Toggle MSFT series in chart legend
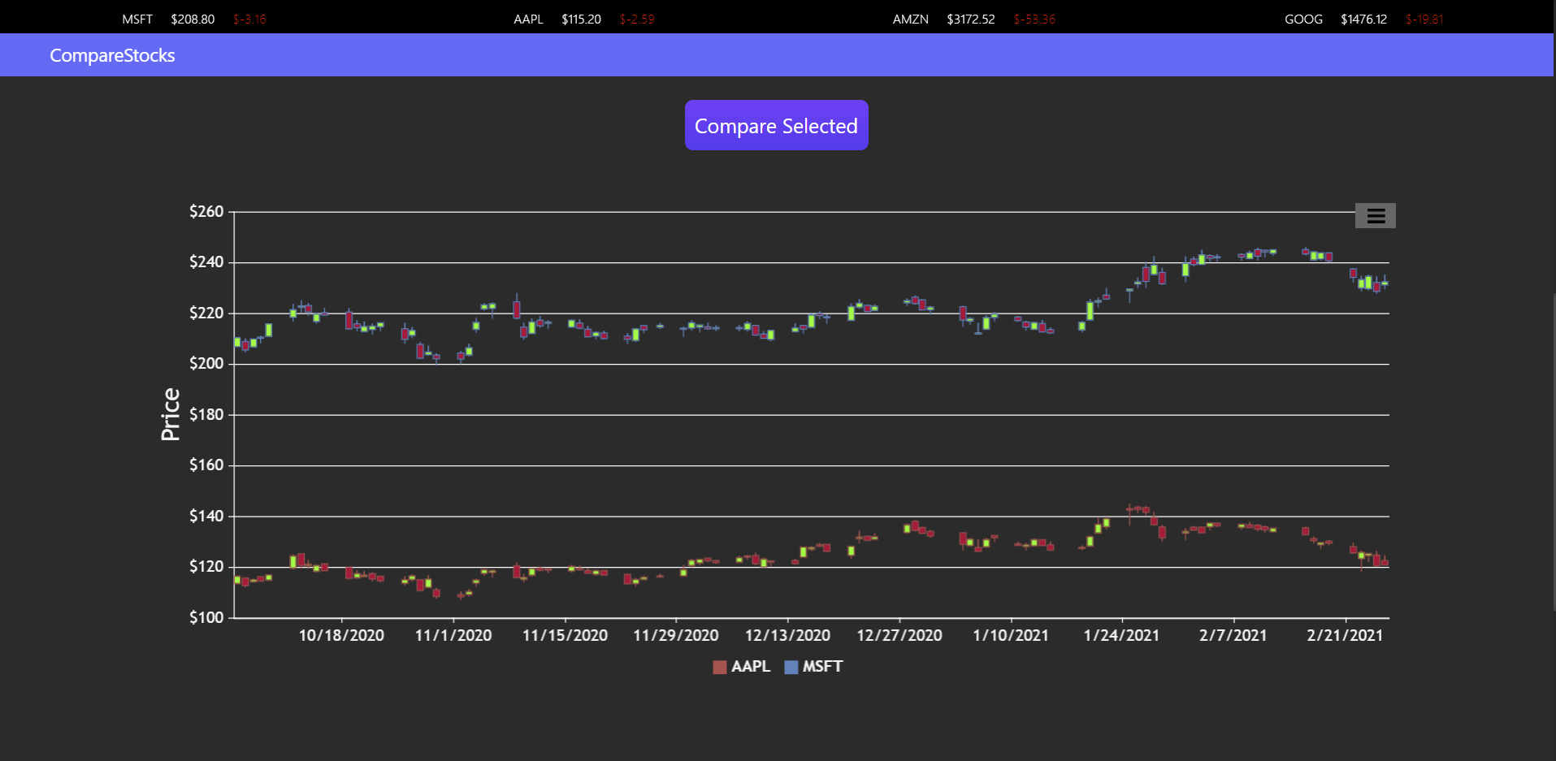Screen dimensions: 1556x761 coord(813,667)
